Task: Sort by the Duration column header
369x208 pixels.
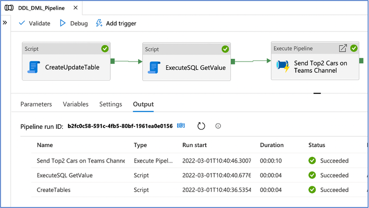Action: [x=272, y=145]
